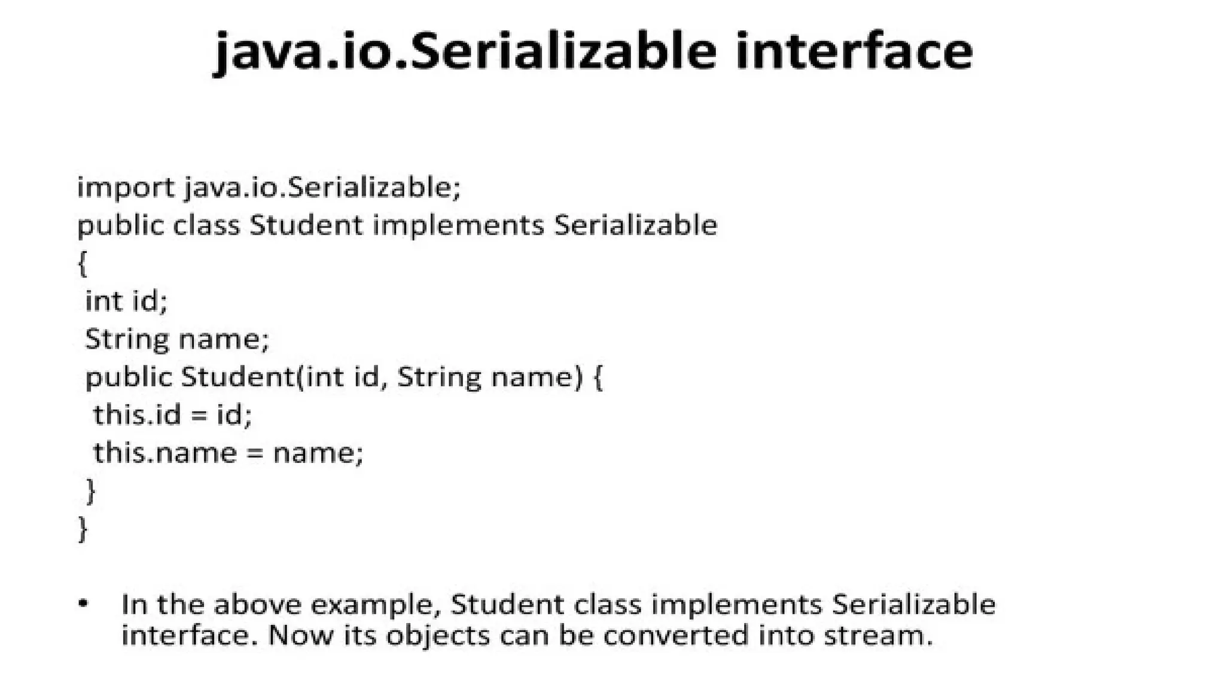The width and height of the screenshot is (1225, 689).
Task: Click the sentence "Now its objects can be converted into stream."
Action: (600, 635)
